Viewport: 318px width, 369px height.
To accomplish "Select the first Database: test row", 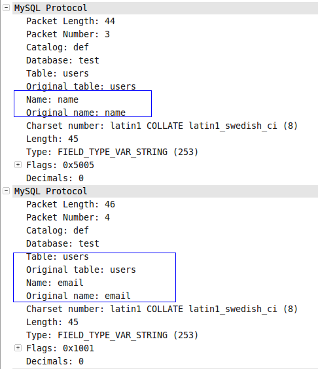I will (63, 60).
